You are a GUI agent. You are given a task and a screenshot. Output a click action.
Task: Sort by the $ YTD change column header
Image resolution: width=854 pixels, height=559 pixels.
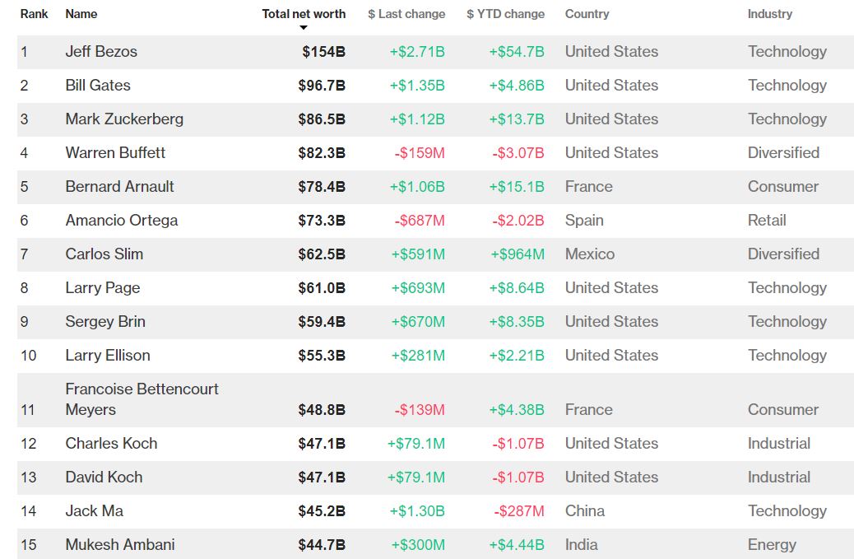[x=505, y=14]
